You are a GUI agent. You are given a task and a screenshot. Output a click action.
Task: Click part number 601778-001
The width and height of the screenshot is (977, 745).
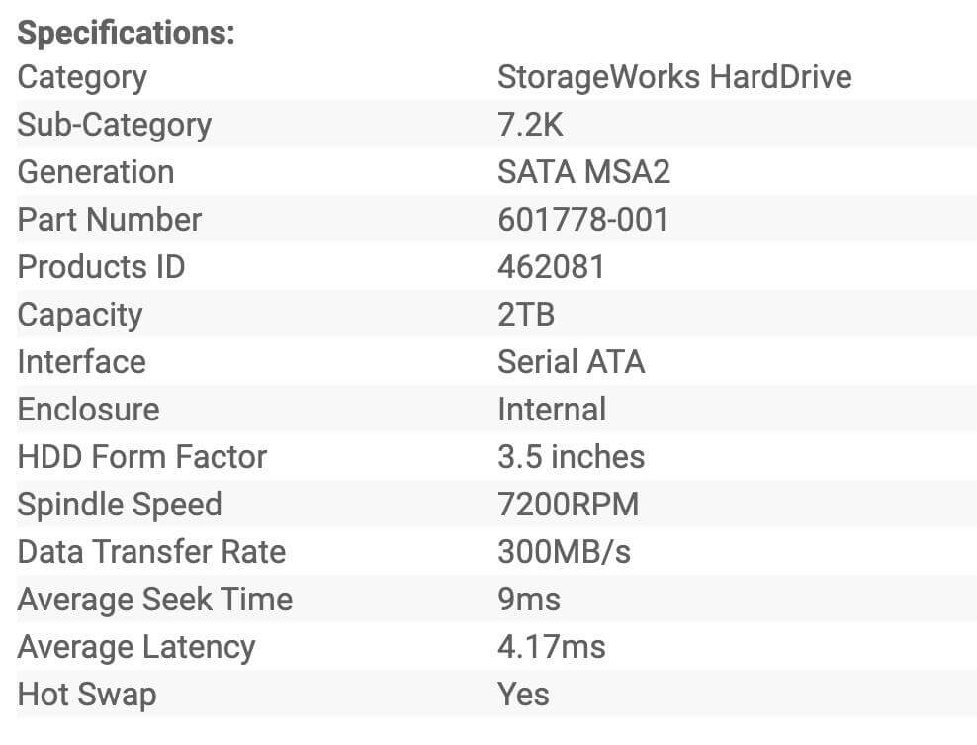pyautogui.click(x=582, y=220)
